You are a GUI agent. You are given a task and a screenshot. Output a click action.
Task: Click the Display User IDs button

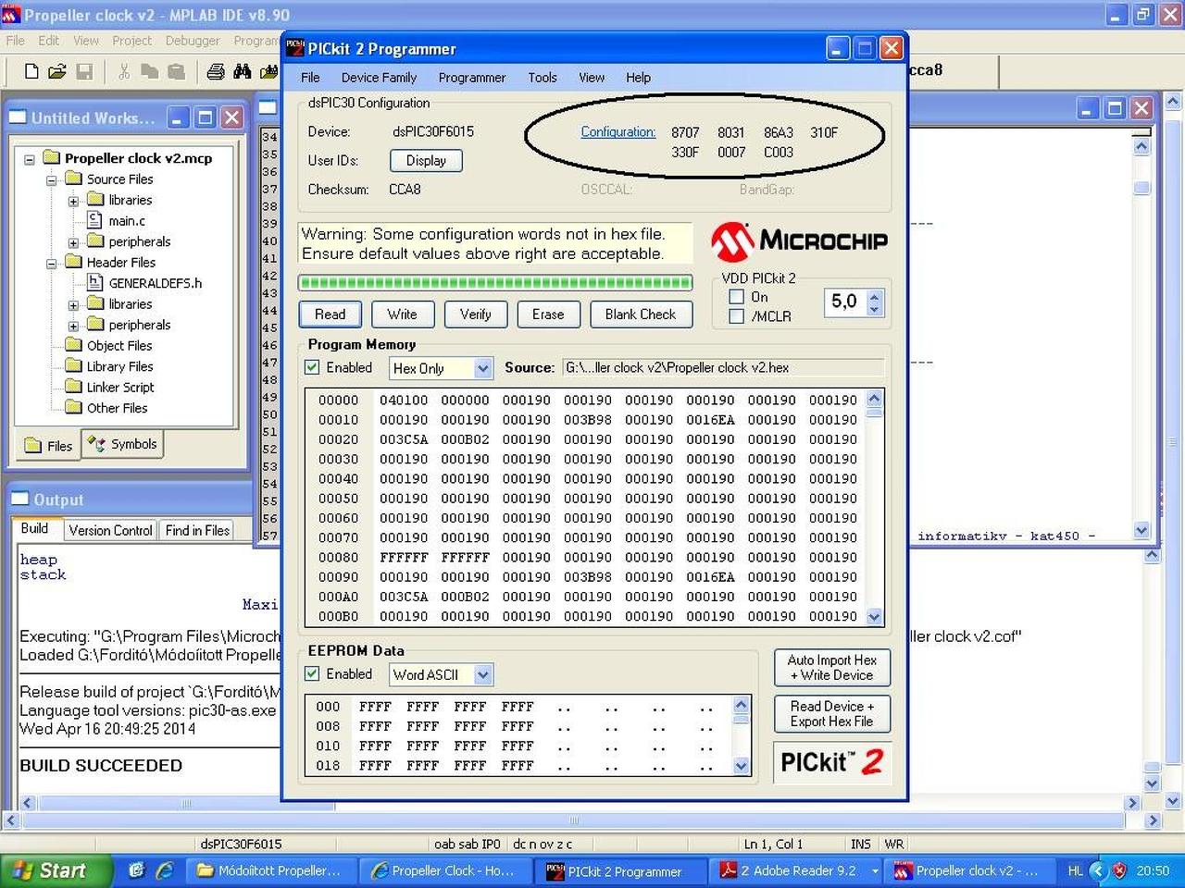[x=426, y=161]
